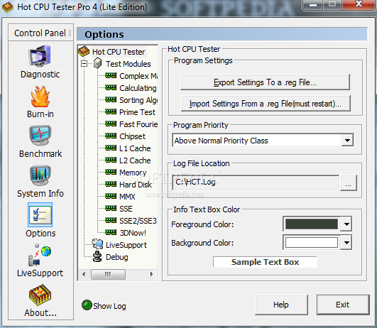Image resolution: width=377 pixels, height=328 pixels.
Task: Click the Chipset module chip icon
Action: coord(111,136)
